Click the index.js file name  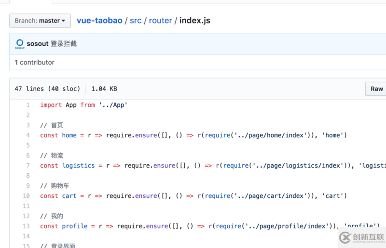pos(195,21)
